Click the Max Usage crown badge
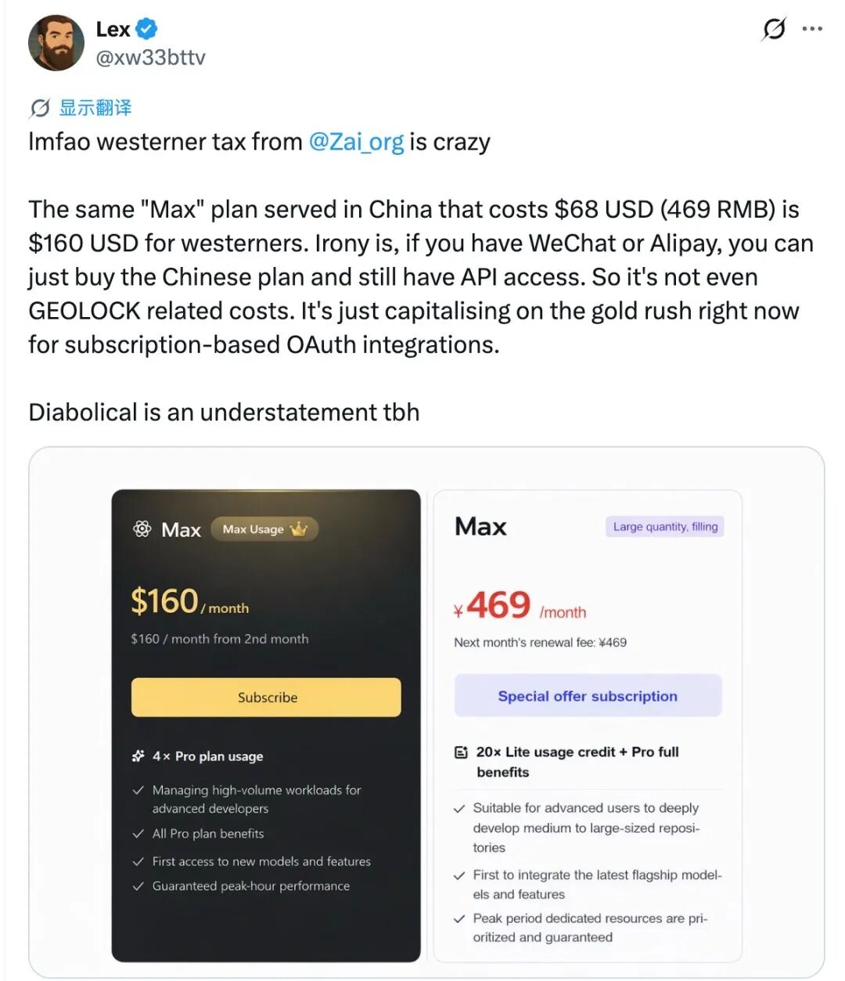This screenshot has width=845, height=981. 264,529
